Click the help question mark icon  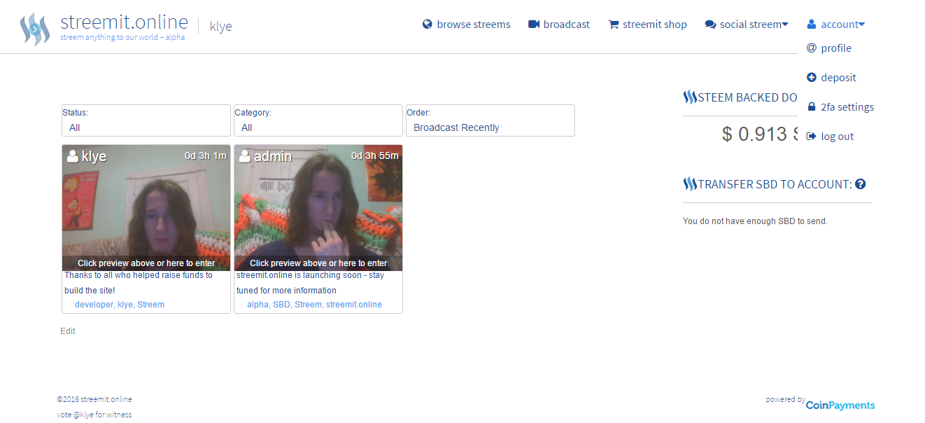861,184
